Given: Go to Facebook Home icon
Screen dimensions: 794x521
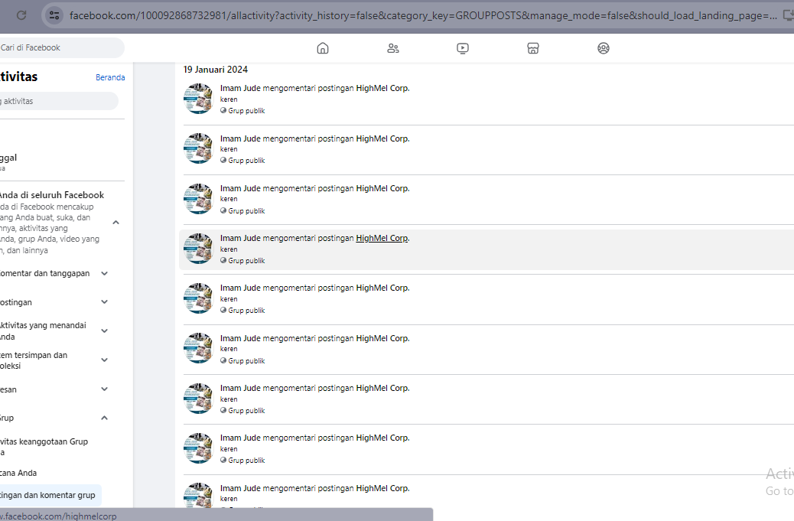Looking at the screenshot, I should tap(323, 48).
